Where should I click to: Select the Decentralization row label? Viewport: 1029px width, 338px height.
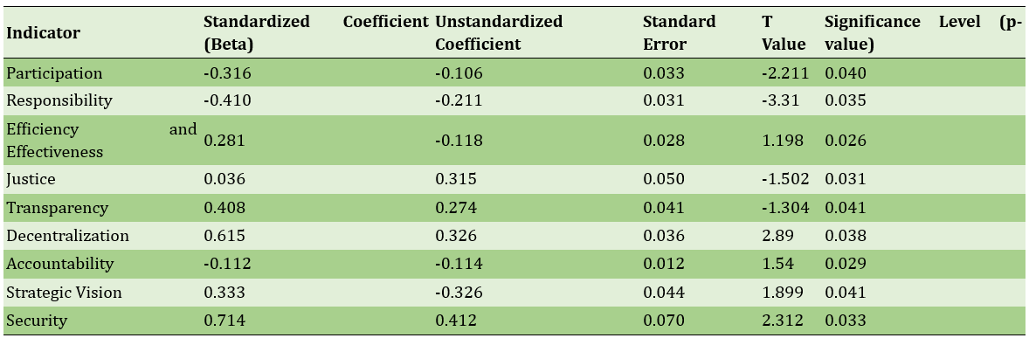tap(67, 236)
